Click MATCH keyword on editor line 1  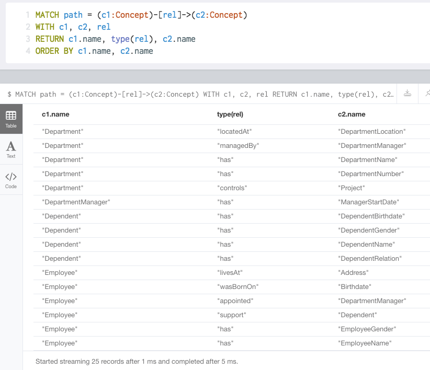tap(47, 15)
